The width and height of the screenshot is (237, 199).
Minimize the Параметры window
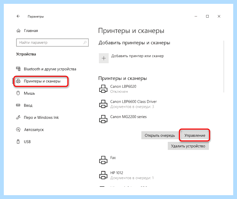[x=196, y=16]
